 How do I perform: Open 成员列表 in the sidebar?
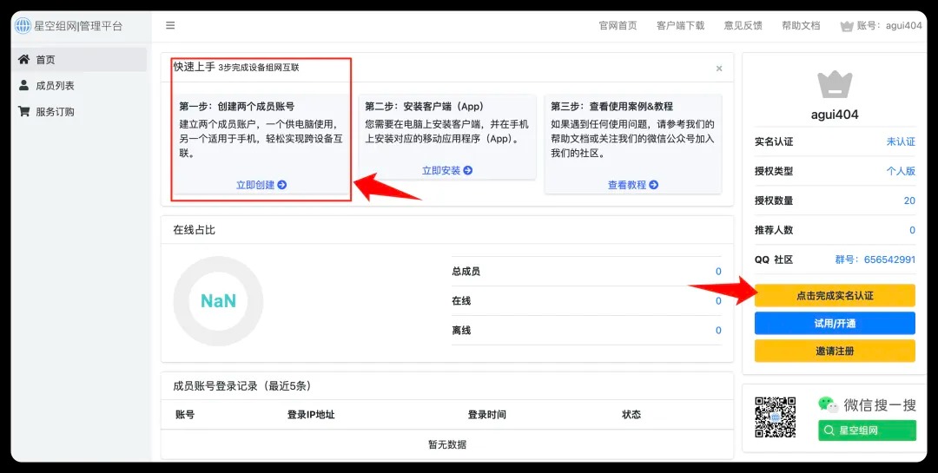pyautogui.click(x=55, y=86)
